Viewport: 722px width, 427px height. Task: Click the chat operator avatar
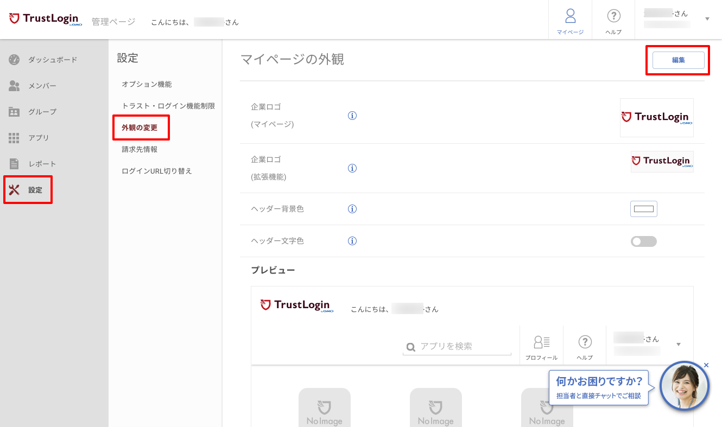(685, 386)
